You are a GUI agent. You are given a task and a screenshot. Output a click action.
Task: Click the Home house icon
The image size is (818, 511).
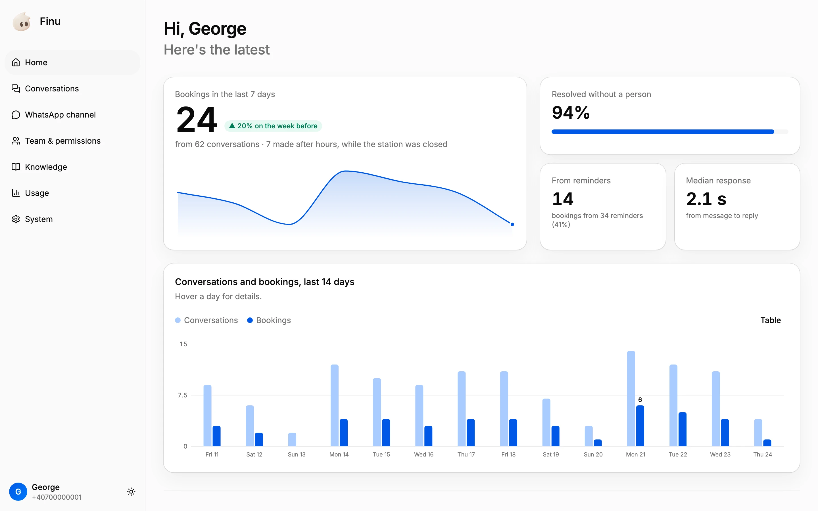(x=16, y=62)
